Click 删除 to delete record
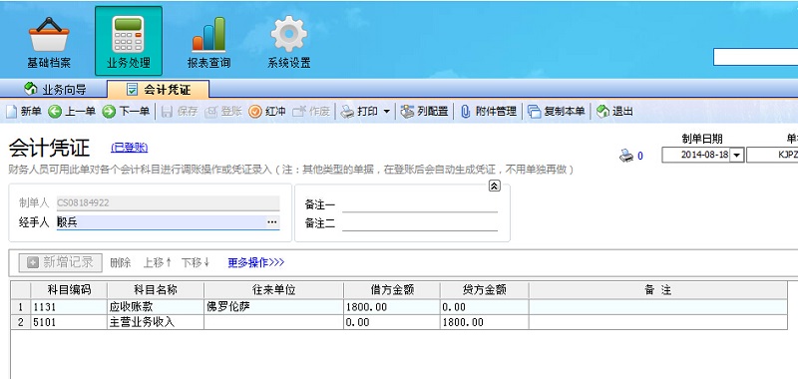798x379 pixels. point(120,262)
